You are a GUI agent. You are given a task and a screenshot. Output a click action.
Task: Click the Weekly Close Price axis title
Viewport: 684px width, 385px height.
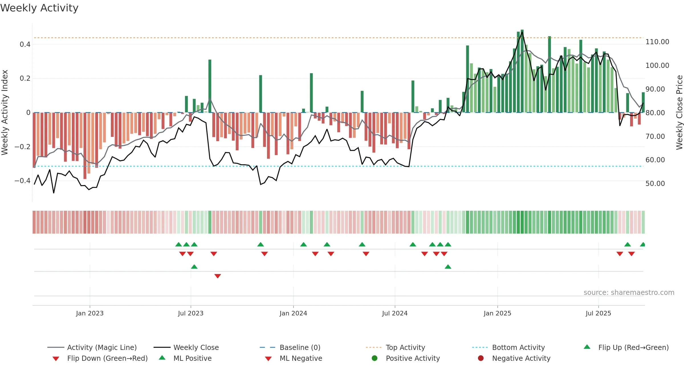[679, 112]
